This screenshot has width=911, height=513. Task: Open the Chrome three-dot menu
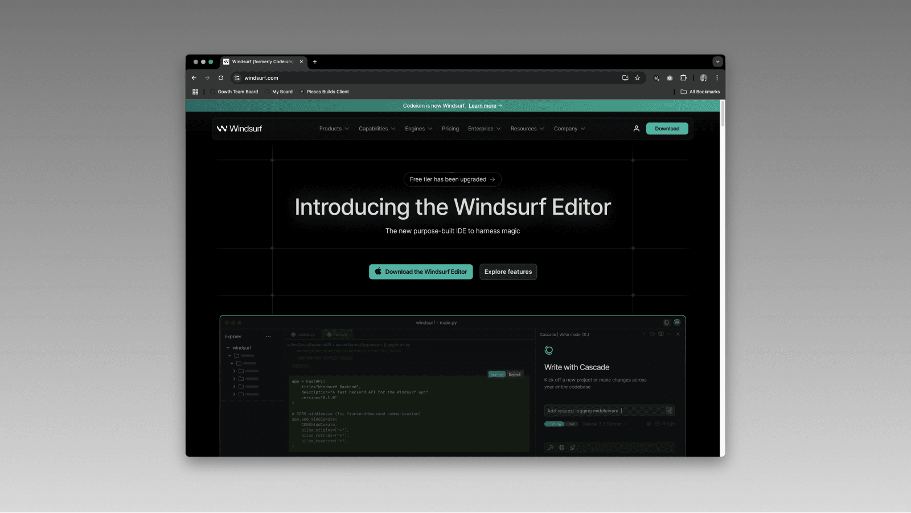[717, 78]
